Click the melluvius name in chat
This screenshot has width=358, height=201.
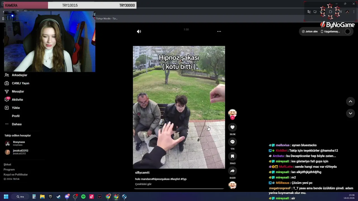pyautogui.click(x=283, y=145)
